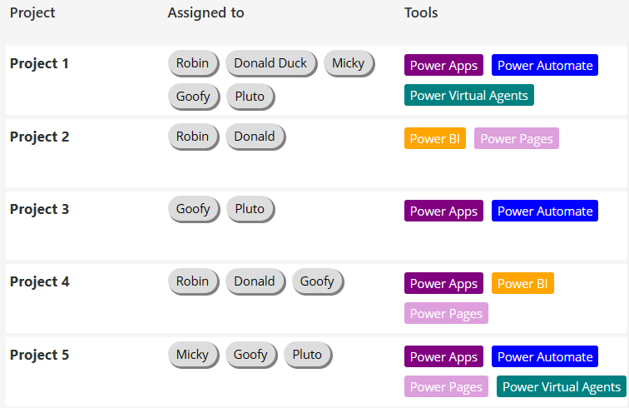Click Pluto pill in Project 3 row
Image resolution: width=629 pixels, height=408 pixels.
[x=250, y=209]
